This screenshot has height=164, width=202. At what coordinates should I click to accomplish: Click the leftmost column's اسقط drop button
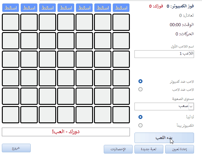tap(10, 8)
